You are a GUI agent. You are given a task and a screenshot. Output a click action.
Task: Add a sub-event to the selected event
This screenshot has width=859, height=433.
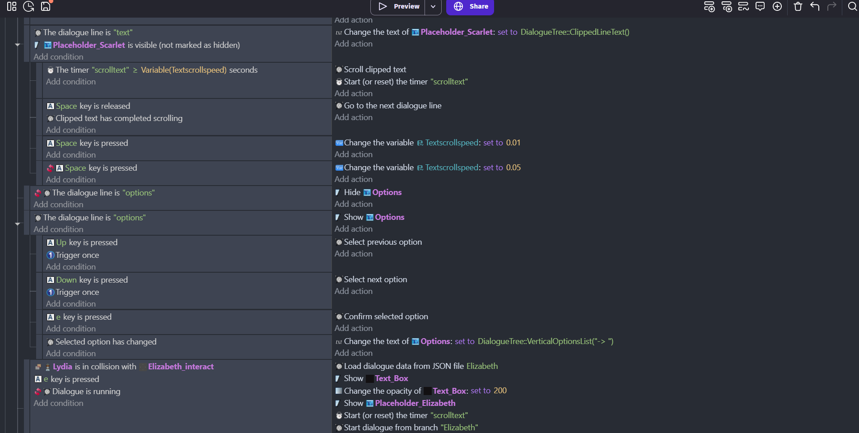[x=726, y=6]
